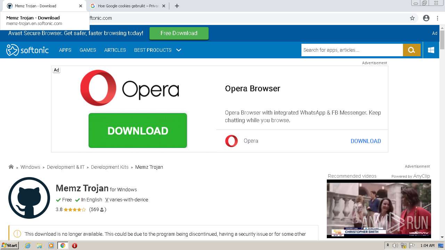Click the Search for apps input field
This screenshot has height=250, width=445.
[x=352, y=50]
